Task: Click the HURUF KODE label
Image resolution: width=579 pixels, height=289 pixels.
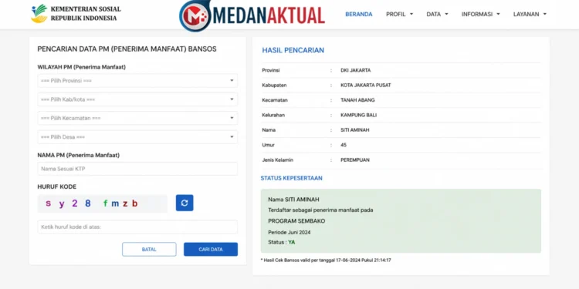Action: tap(57, 187)
